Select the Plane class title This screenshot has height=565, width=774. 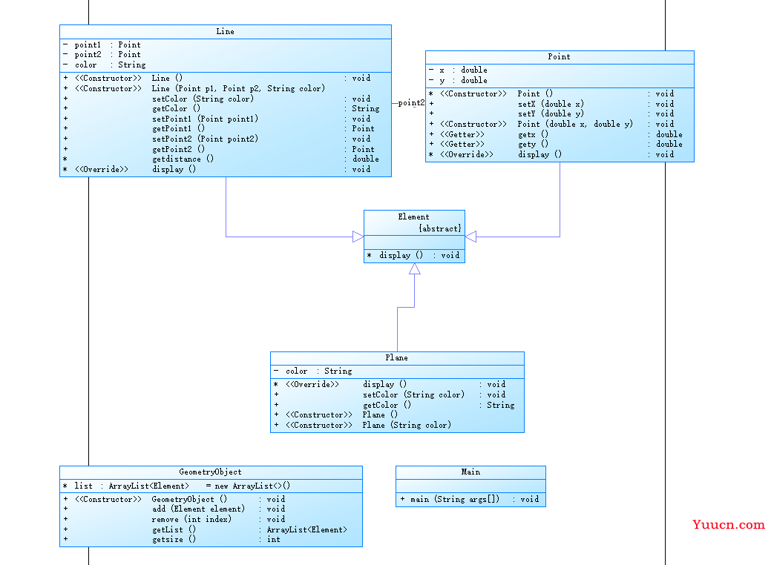[397, 358]
